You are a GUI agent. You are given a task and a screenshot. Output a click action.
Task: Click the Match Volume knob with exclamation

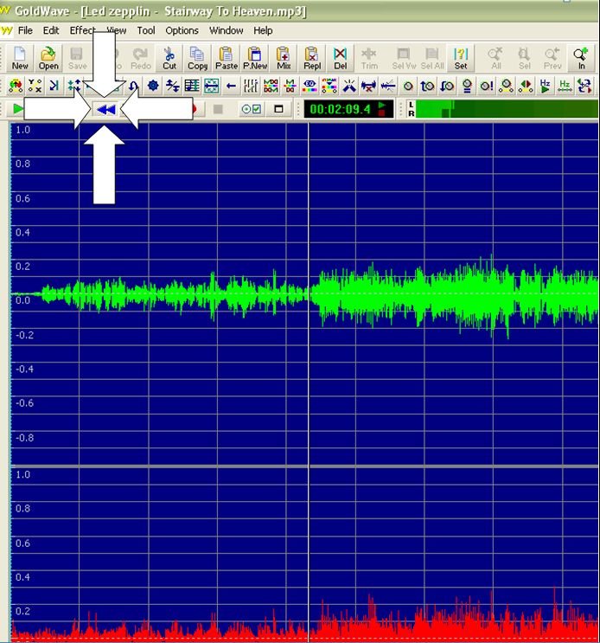tap(487, 87)
